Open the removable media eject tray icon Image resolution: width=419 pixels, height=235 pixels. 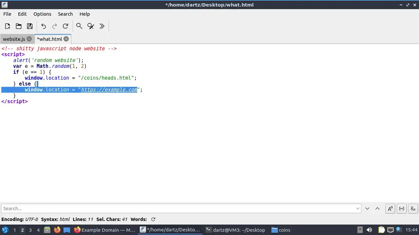pyautogui.click(x=360, y=230)
